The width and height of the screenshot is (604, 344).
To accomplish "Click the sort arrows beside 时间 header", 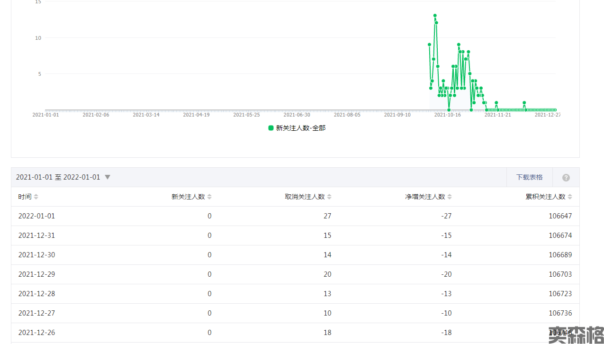I will coord(36,197).
